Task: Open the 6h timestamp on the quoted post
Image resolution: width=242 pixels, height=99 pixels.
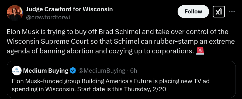Action: pyautogui.click(x=134, y=71)
